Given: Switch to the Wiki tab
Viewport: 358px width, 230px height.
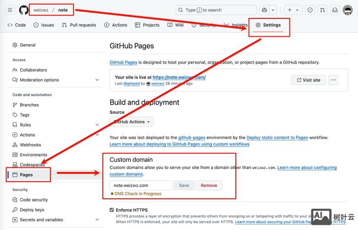Looking at the screenshot, I should [175, 25].
